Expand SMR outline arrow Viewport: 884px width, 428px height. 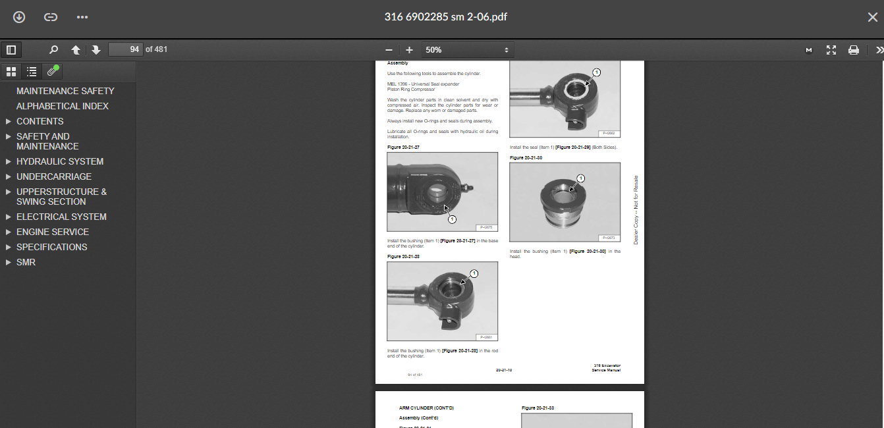[9, 262]
